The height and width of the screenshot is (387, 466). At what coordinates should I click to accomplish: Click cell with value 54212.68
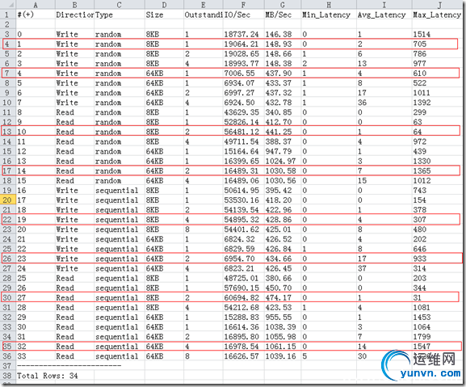click(243, 307)
